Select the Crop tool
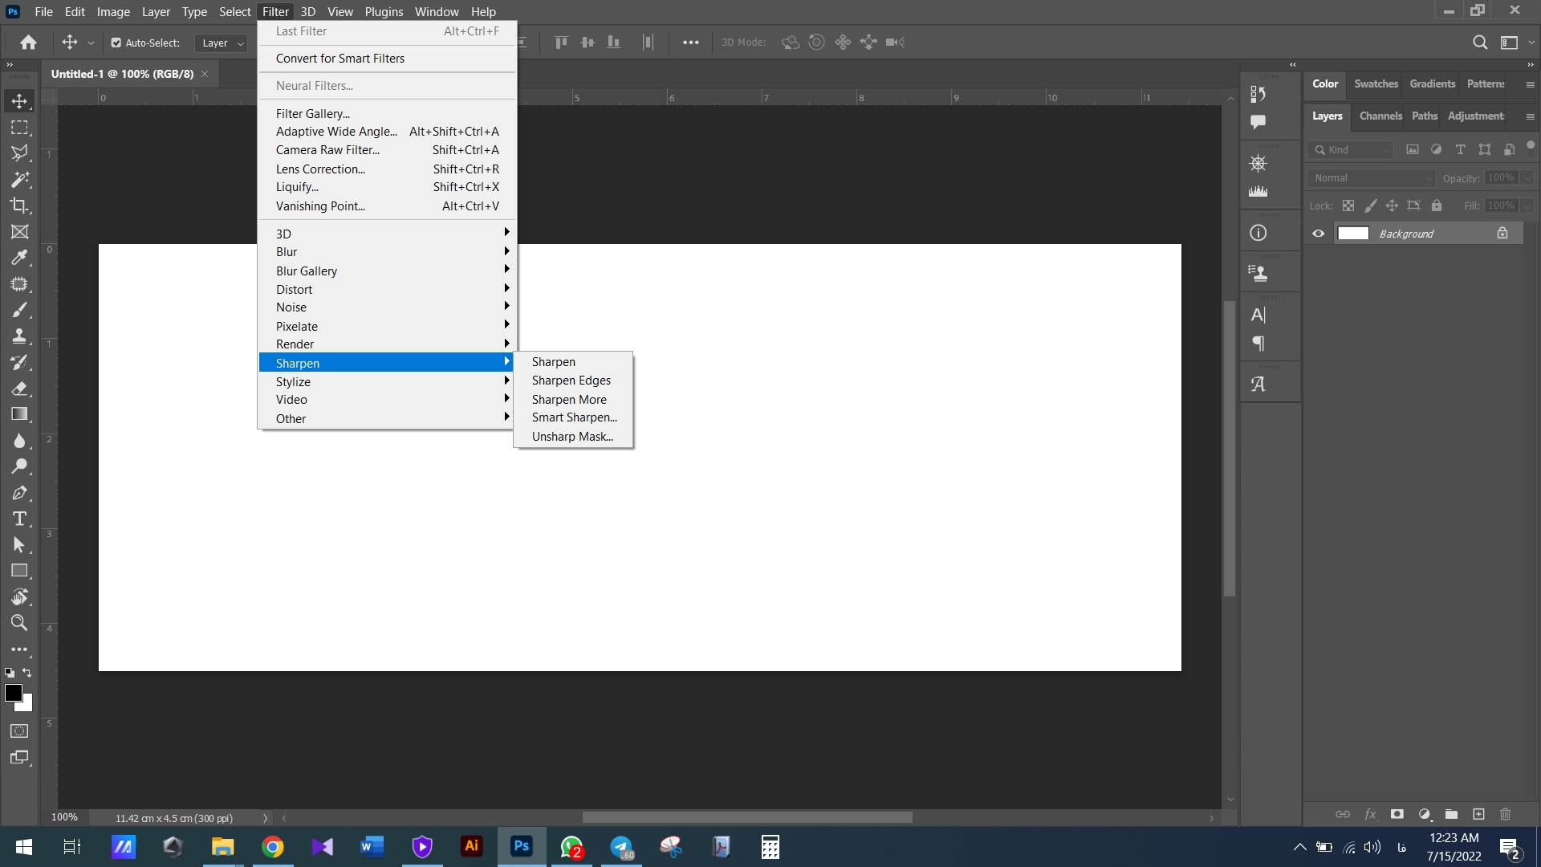 (19, 206)
